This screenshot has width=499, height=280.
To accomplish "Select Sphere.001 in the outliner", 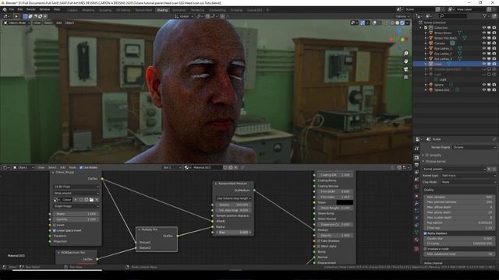I will 442,90.
